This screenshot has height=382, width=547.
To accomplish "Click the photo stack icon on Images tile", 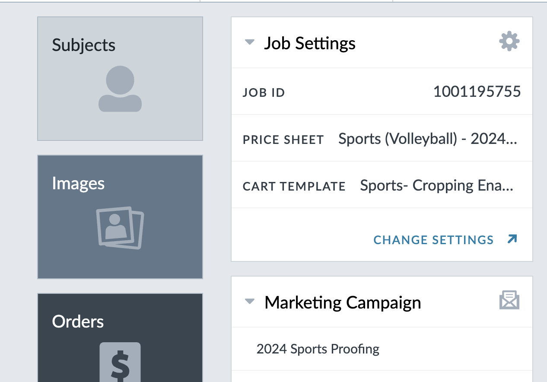I will coord(120,227).
